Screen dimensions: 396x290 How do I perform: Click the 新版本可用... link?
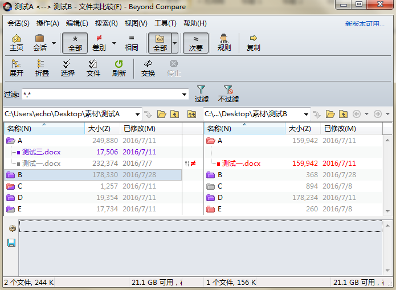point(365,24)
